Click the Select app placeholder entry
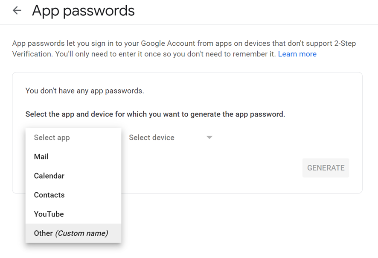The height and width of the screenshot is (258, 378). coord(52,138)
